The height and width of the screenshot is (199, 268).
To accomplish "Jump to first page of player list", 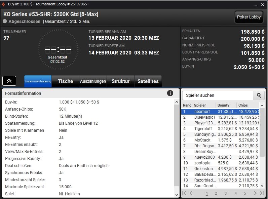I will (184, 193).
